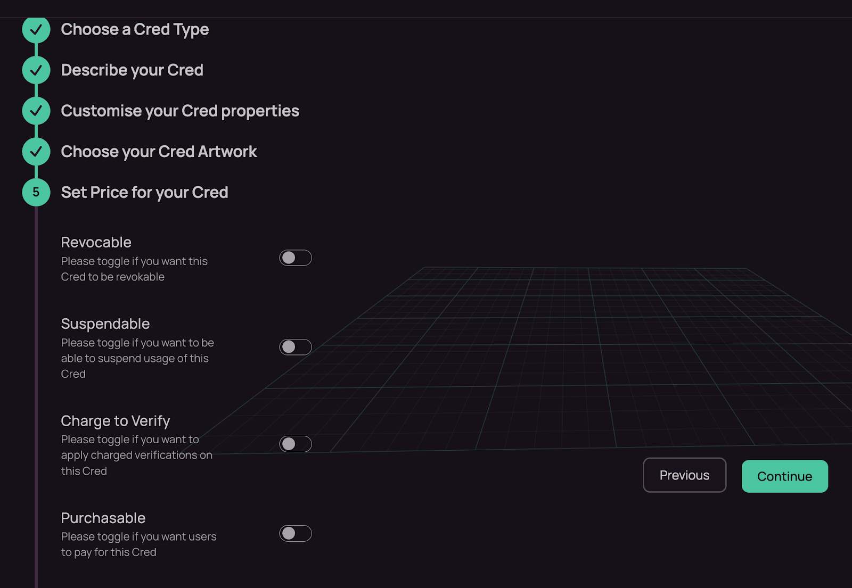Go back with the Previous button
The image size is (852, 588).
[684, 475]
